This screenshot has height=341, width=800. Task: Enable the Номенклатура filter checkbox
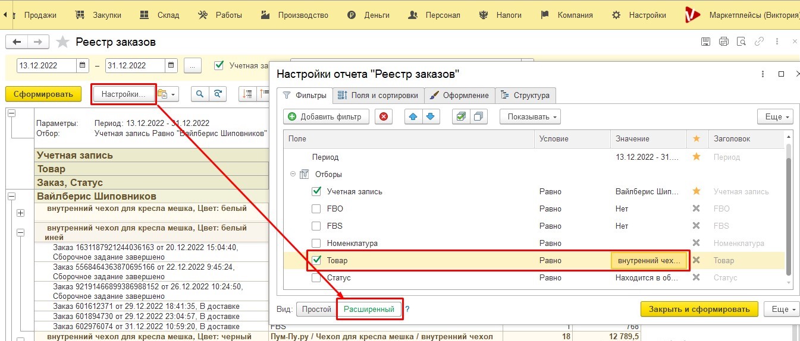pos(317,243)
